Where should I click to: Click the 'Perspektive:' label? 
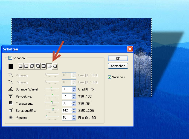coord(24,96)
